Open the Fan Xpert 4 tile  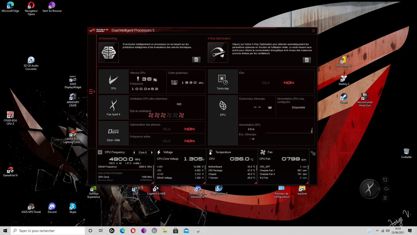pyautogui.click(x=113, y=107)
